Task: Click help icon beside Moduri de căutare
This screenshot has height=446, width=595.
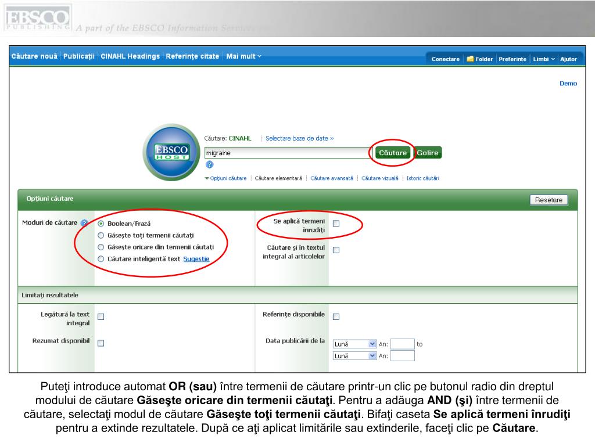Action: coord(84,223)
